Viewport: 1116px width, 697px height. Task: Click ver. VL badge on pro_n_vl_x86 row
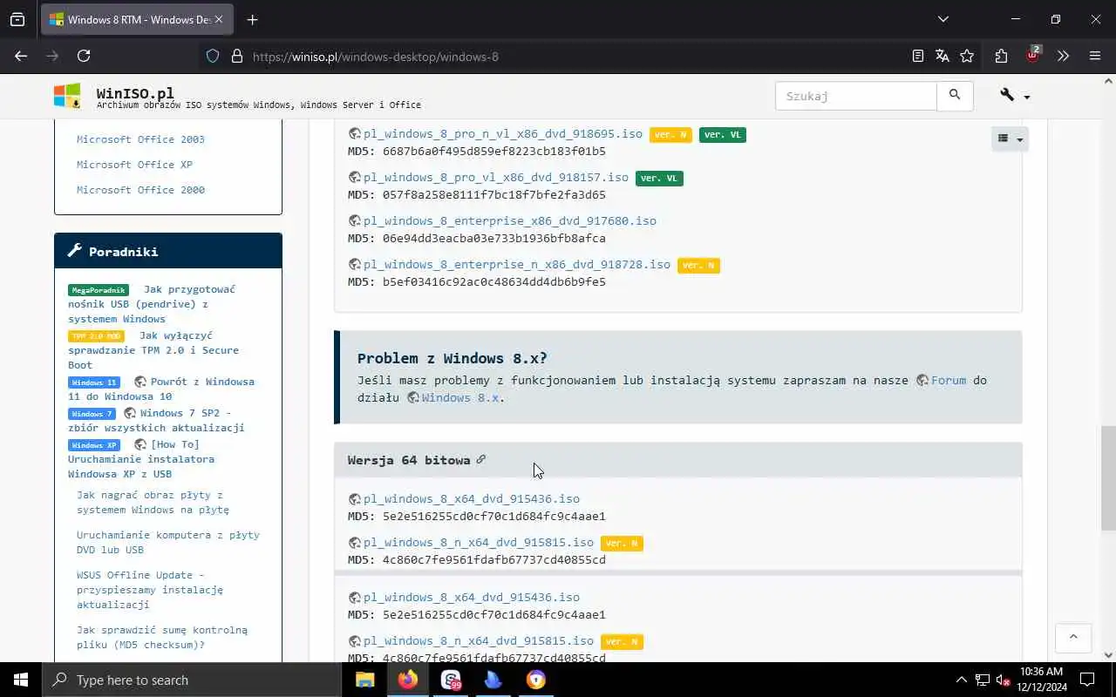pyautogui.click(x=723, y=135)
